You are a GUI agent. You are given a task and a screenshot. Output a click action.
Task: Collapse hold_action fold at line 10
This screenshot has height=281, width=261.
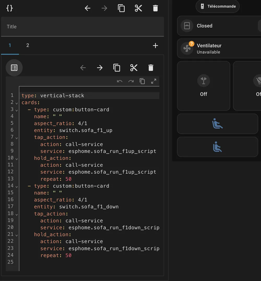(x=16, y=159)
